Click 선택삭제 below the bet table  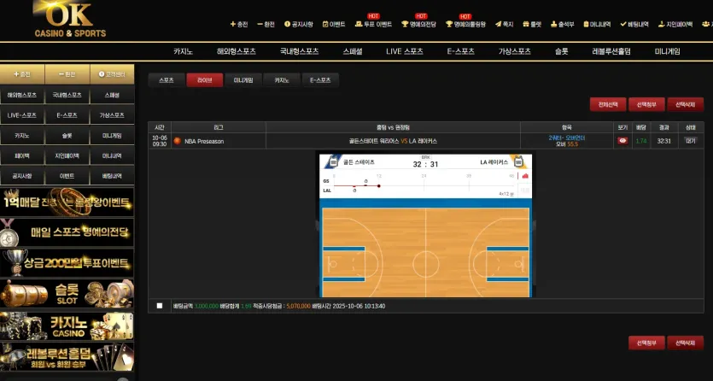[686, 343]
